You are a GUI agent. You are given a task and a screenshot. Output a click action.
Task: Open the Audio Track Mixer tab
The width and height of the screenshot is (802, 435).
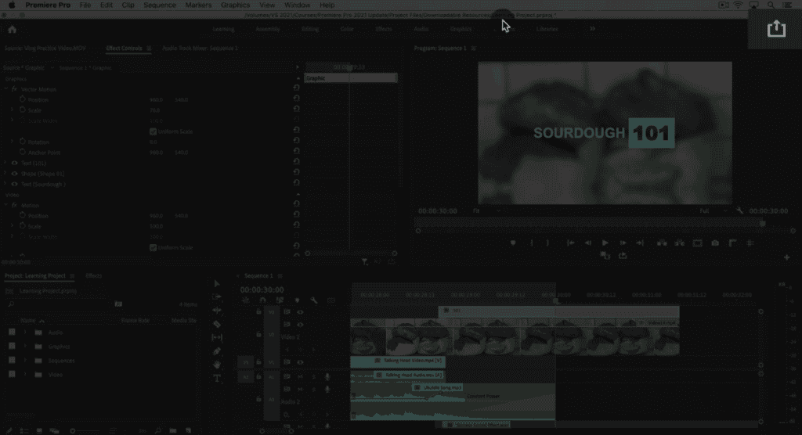point(200,48)
